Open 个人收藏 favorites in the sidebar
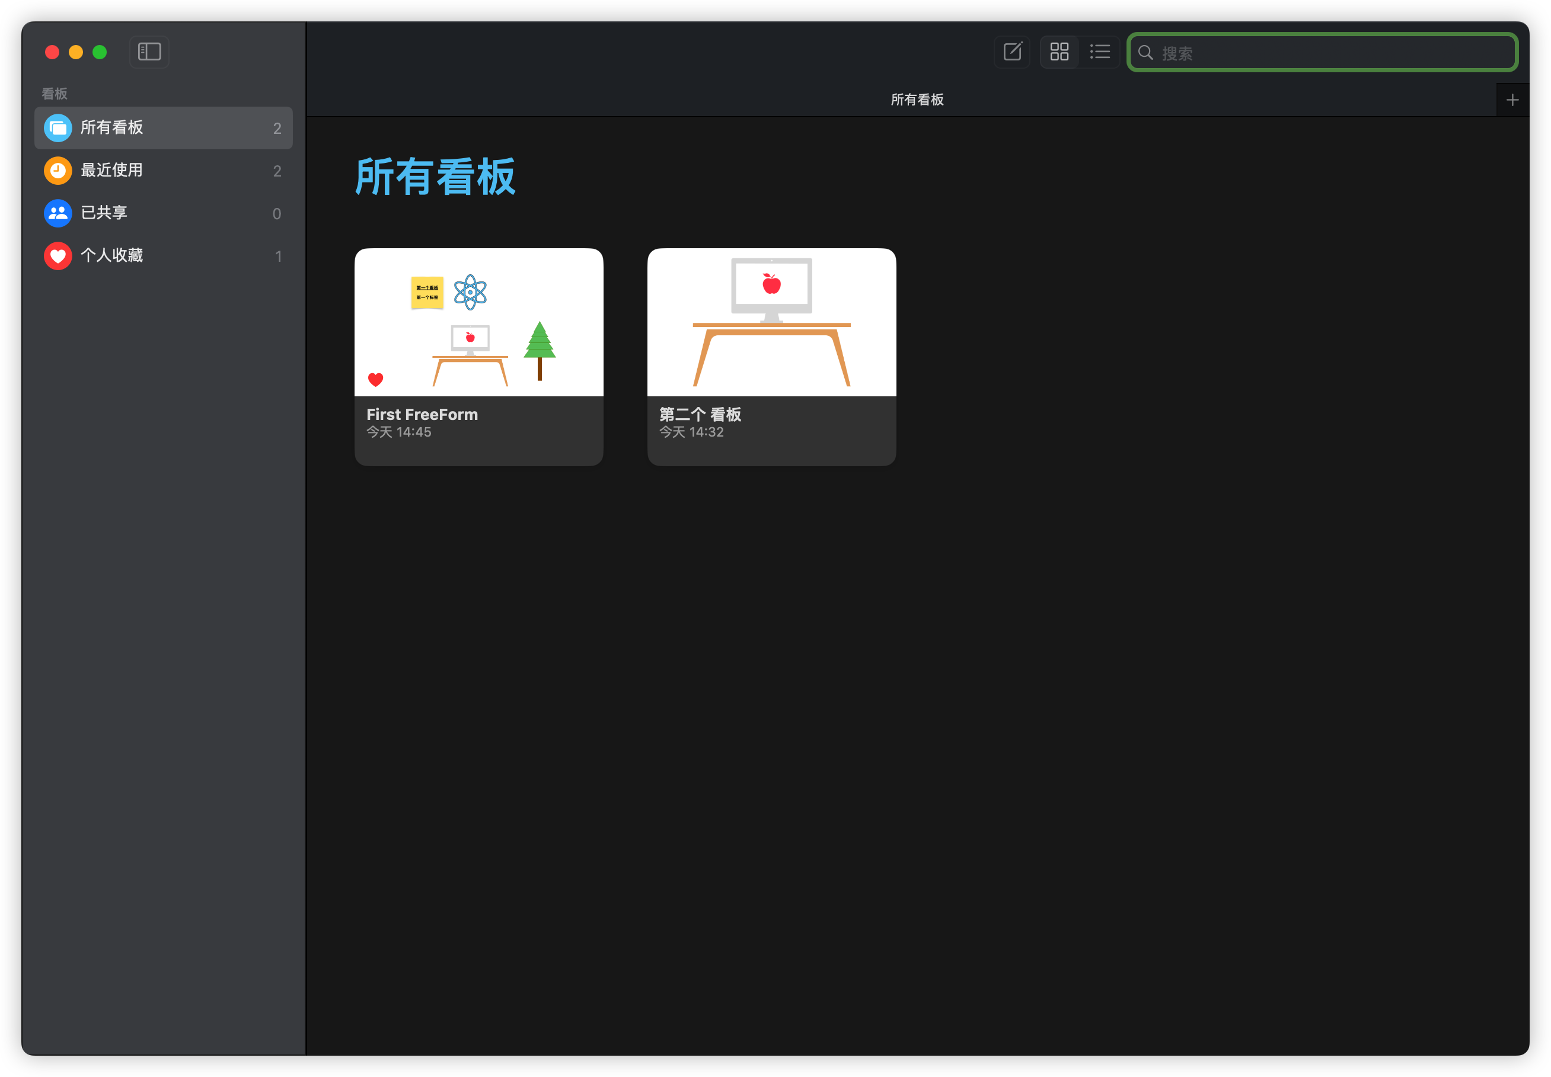This screenshot has height=1077, width=1551. pos(112,256)
